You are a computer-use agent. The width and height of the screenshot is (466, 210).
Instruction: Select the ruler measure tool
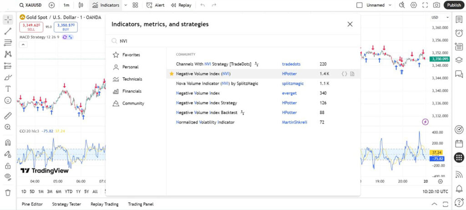8,115
